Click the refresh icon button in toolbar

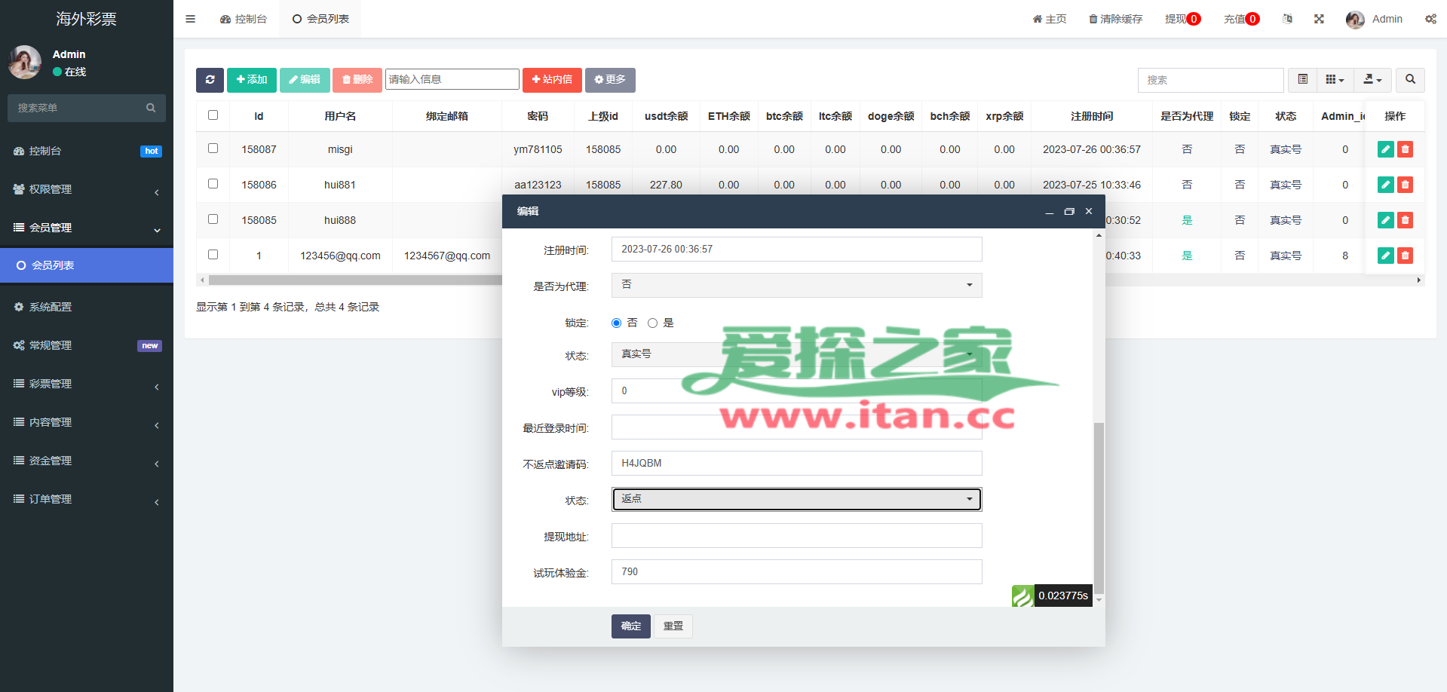(x=210, y=80)
